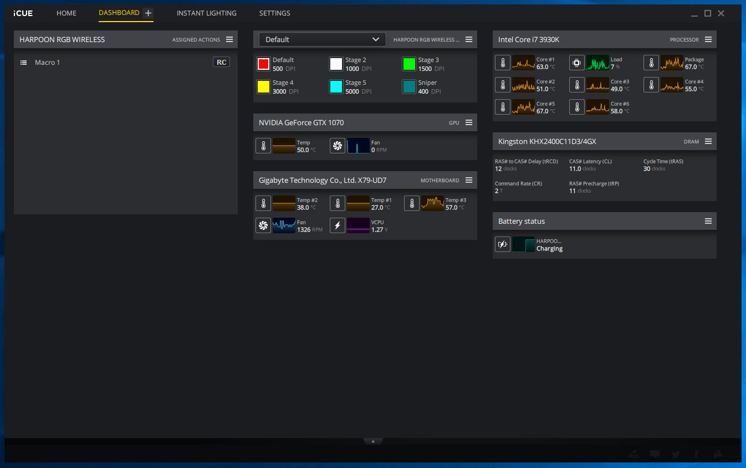Image resolution: width=746 pixels, height=468 pixels.
Task: Open the Twitter icon in the footer
Action: [x=676, y=455]
